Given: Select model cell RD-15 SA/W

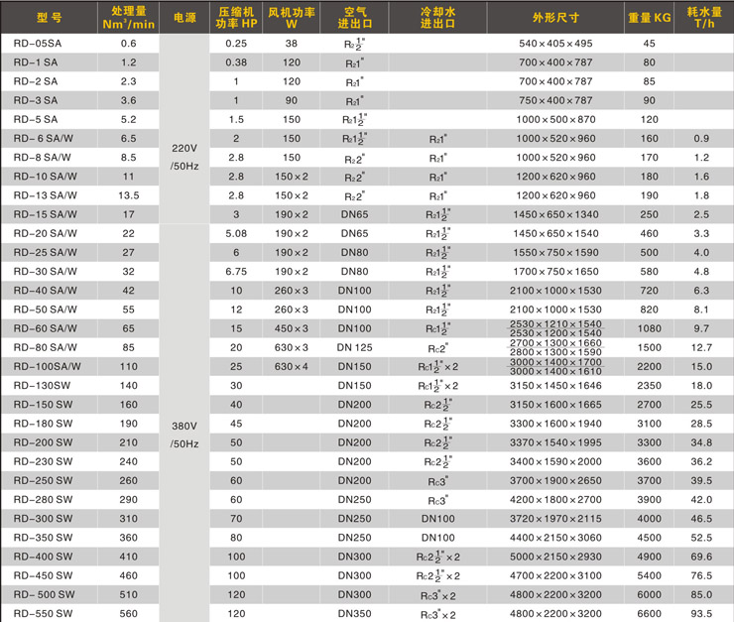Looking at the screenshot, I should (45, 214).
